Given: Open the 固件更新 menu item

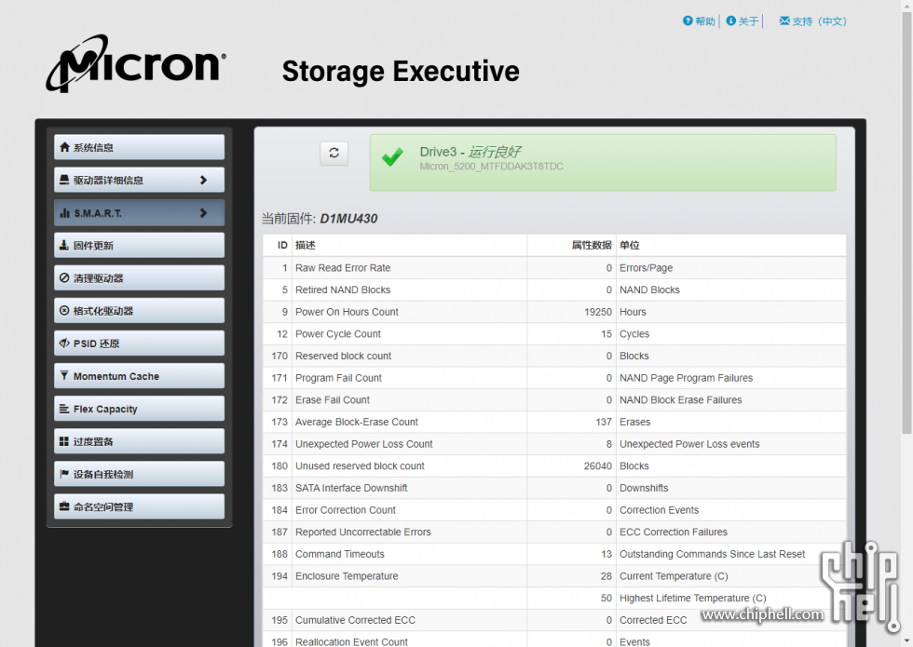Looking at the screenshot, I should [139, 245].
